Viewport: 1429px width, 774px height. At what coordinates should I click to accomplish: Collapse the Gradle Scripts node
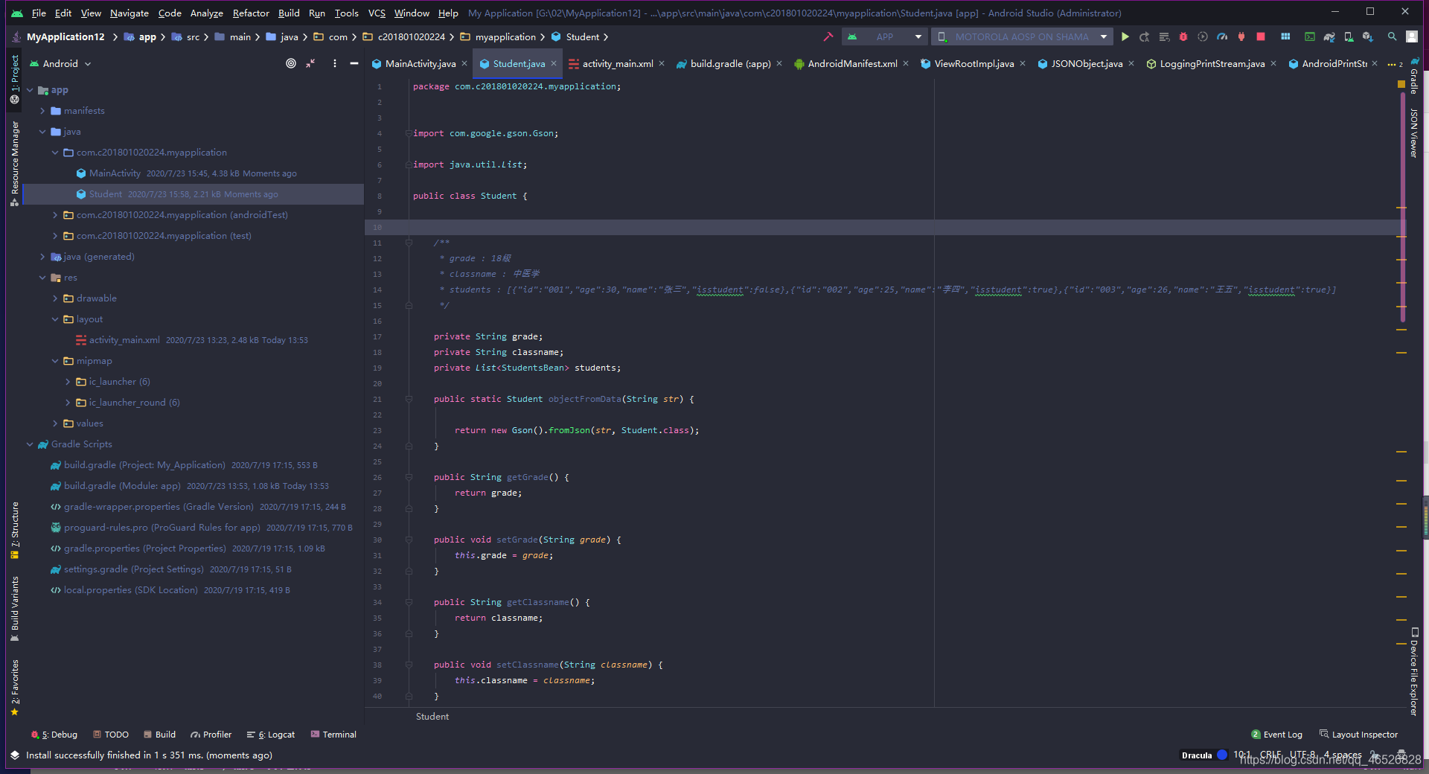30,444
